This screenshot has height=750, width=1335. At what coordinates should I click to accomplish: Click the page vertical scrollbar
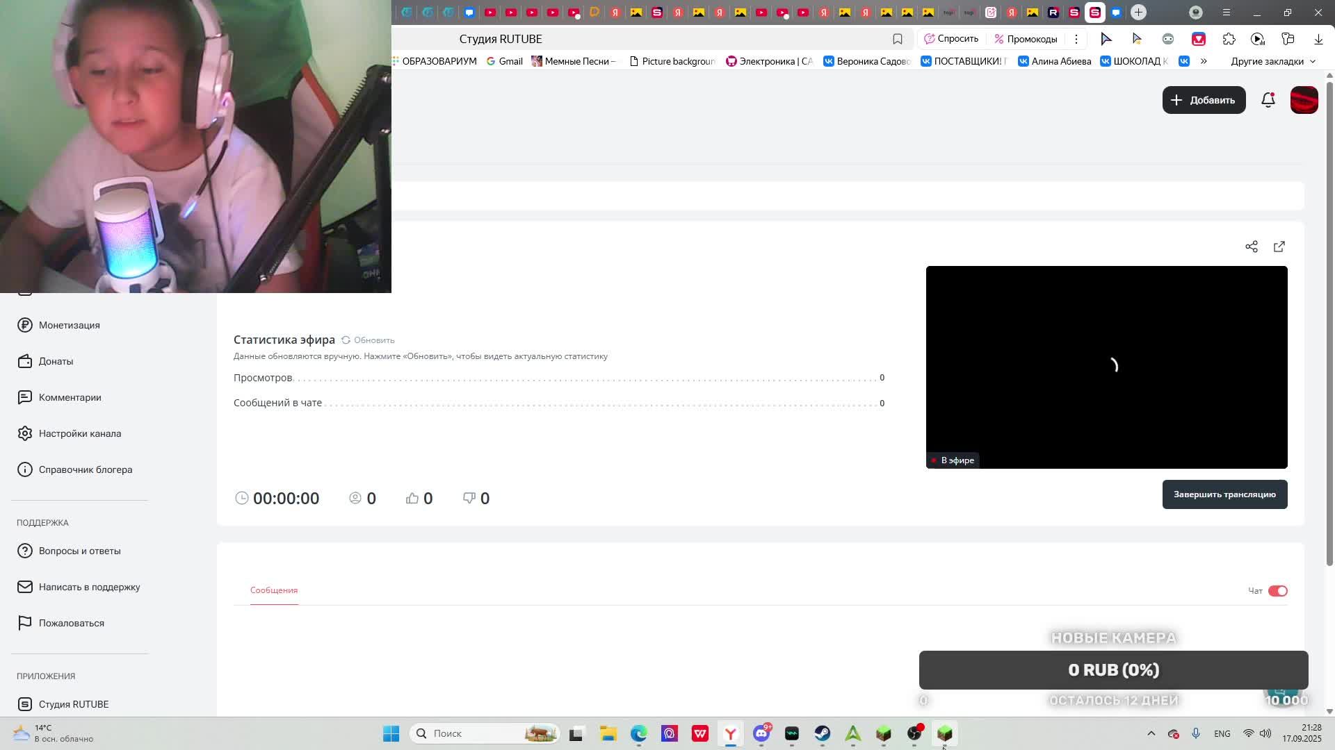coord(1329,319)
